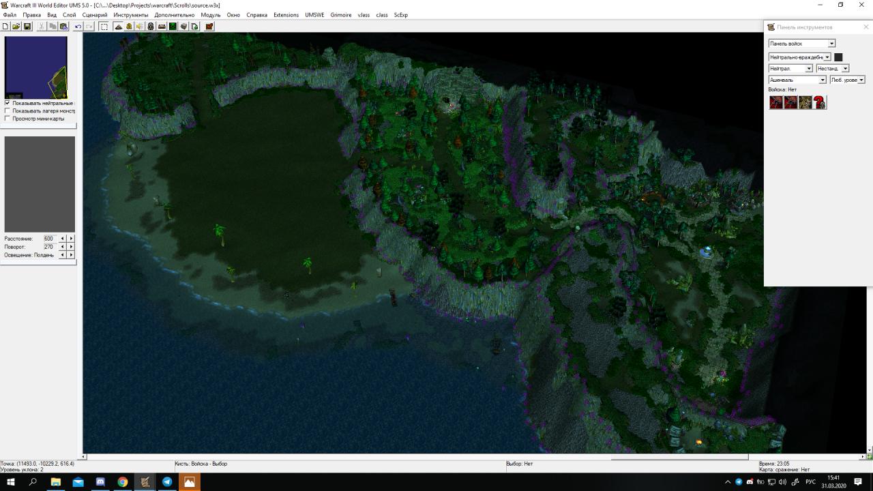Open the 'Люб. уровень' level dropdown
The height and width of the screenshot is (491, 873).
(x=847, y=80)
